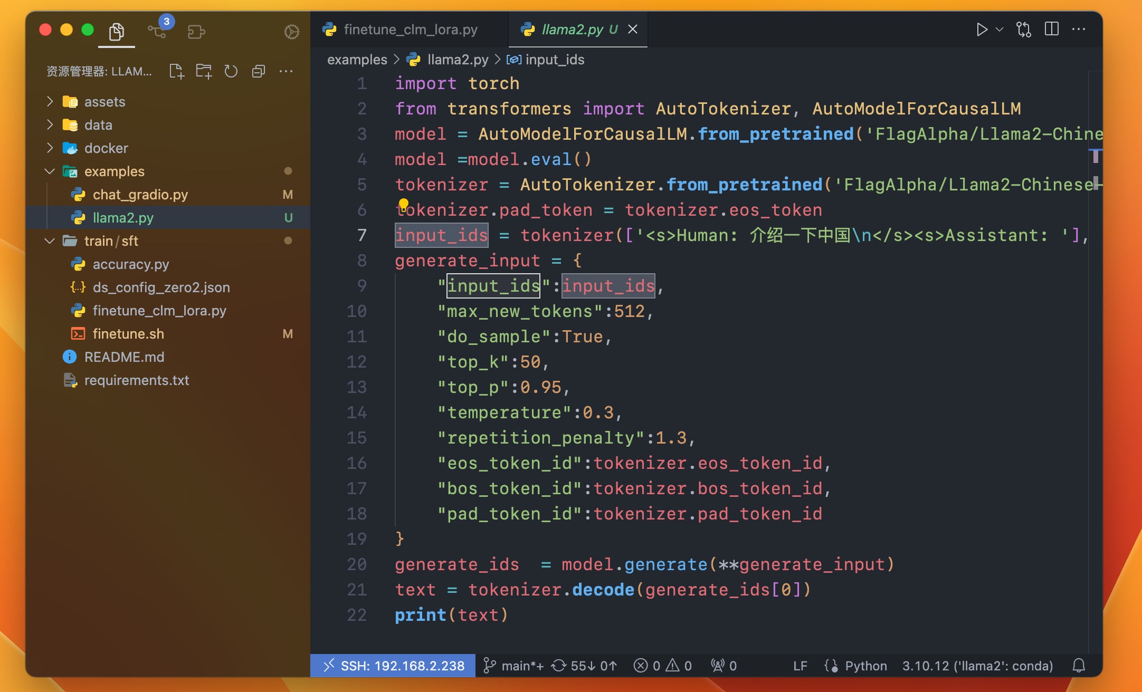Click Python interpreter 3.10.12 llama2 conda
Image resolution: width=1142 pixels, height=692 pixels.
tap(977, 666)
